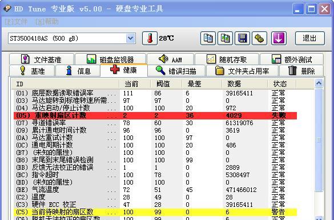Click the scrollbar up arrow in the list
The width and height of the screenshot is (334, 220).
coord(319,83)
